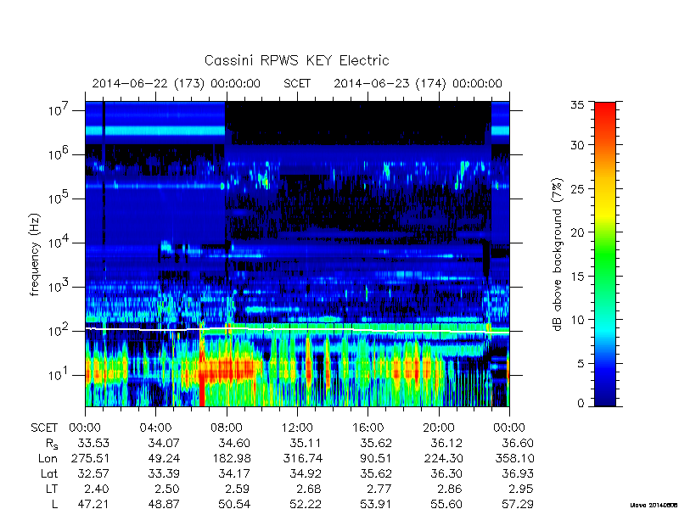679x509 pixels.
Task: Click the title 'Cassini RPWS KEY Electric'
Action: [296, 60]
